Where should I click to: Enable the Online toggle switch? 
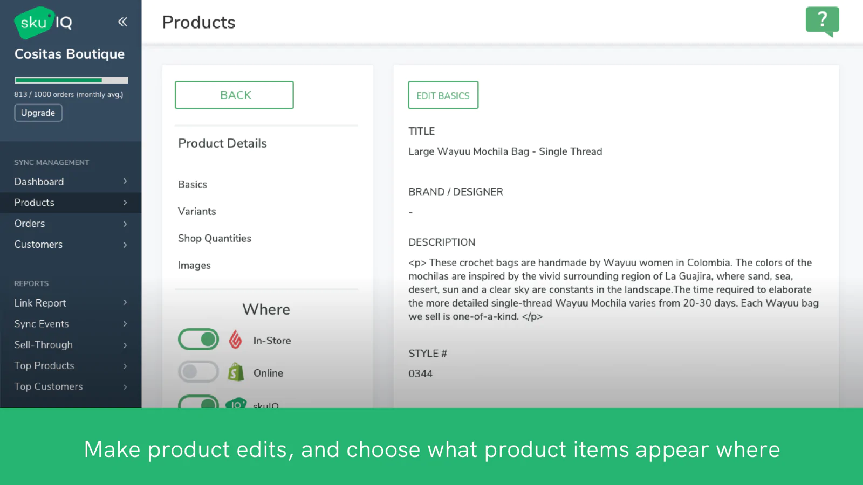coord(198,372)
